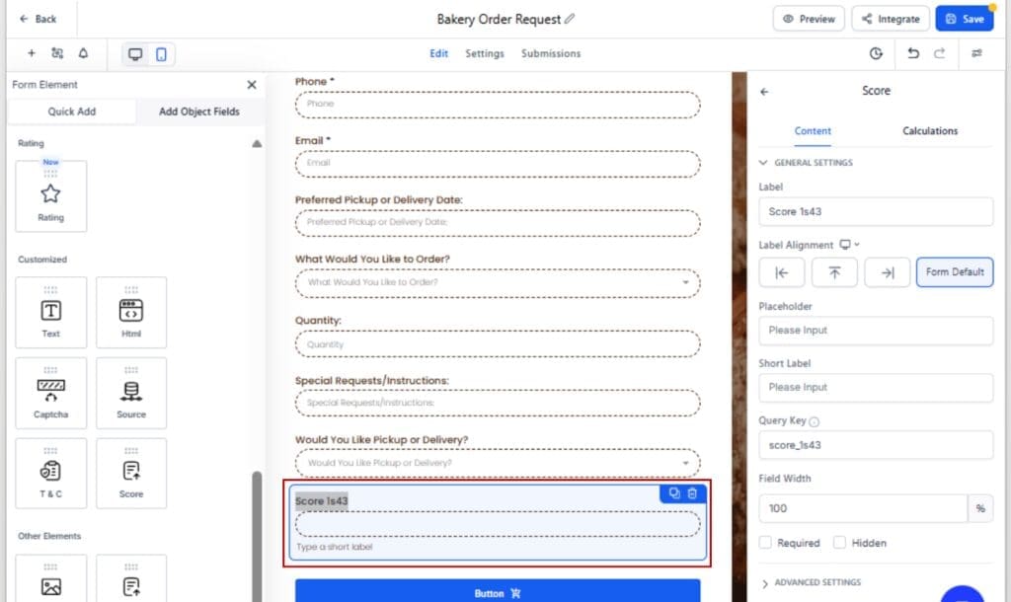
Task: Delete the Score field via trash icon
Action: click(692, 493)
